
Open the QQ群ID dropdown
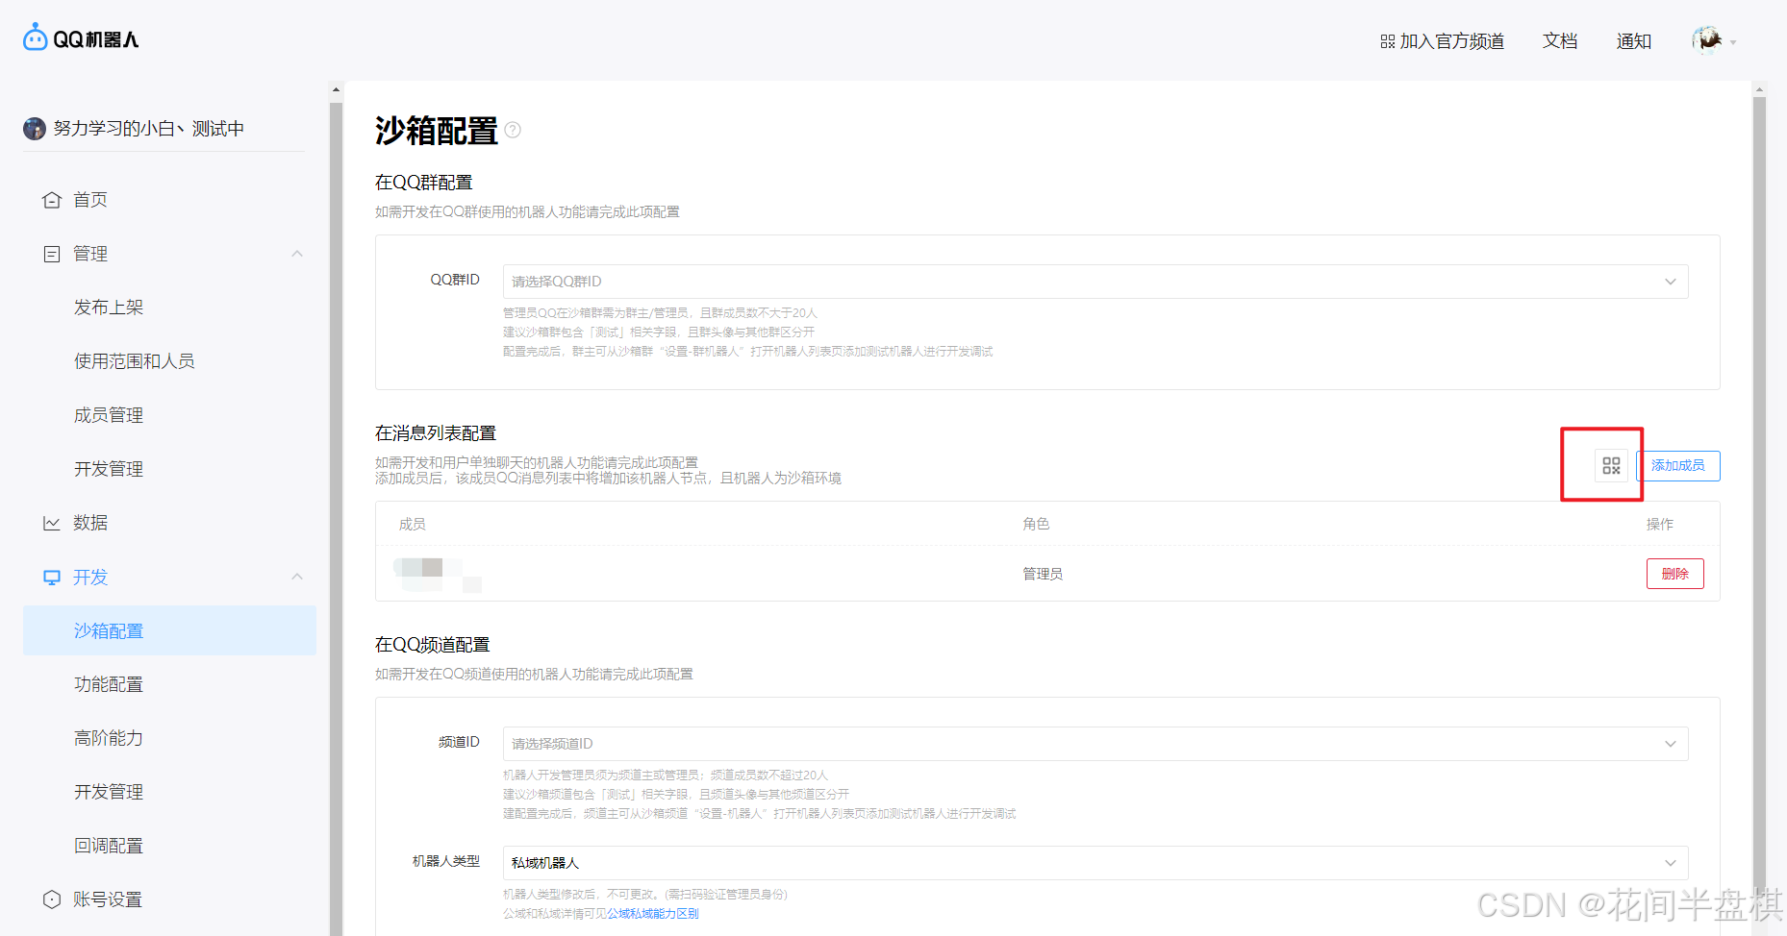point(1095,282)
